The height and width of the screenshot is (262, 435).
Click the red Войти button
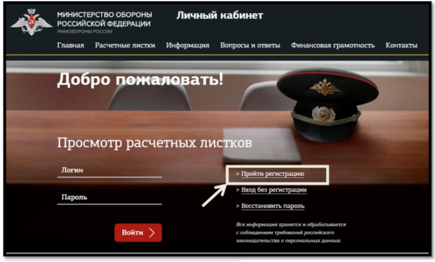[138, 233]
